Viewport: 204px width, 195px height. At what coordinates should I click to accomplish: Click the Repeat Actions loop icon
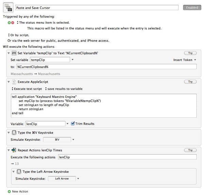pos(14,150)
